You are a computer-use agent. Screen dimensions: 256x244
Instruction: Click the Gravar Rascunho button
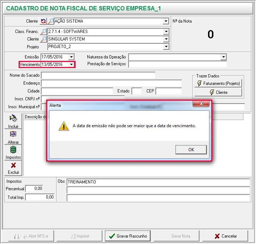click(x=128, y=236)
